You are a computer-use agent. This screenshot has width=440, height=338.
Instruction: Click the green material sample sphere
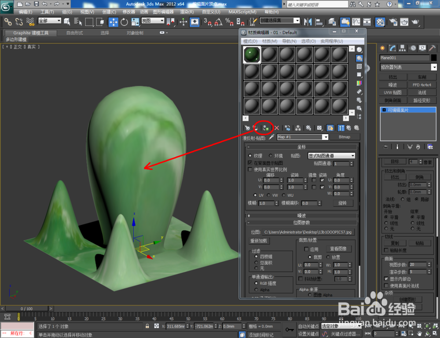252,55
